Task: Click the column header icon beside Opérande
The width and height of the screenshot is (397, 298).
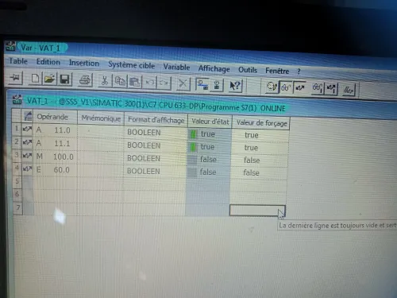Action: 28,116
